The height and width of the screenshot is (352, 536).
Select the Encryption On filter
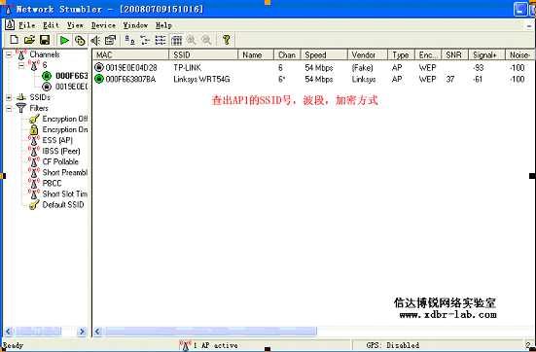pyautogui.click(x=65, y=130)
